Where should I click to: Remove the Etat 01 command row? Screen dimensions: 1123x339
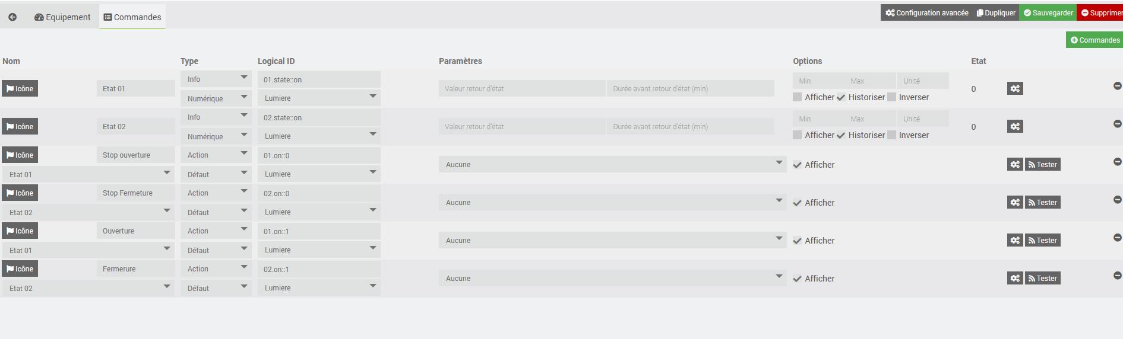tap(1117, 86)
